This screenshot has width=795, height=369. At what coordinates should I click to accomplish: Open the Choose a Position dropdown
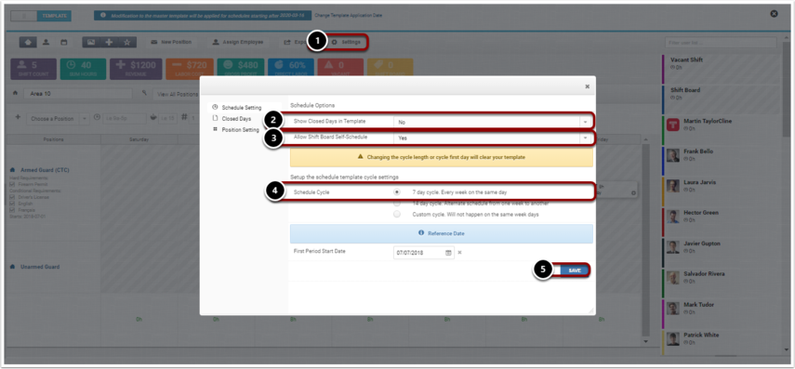pos(57,118)
